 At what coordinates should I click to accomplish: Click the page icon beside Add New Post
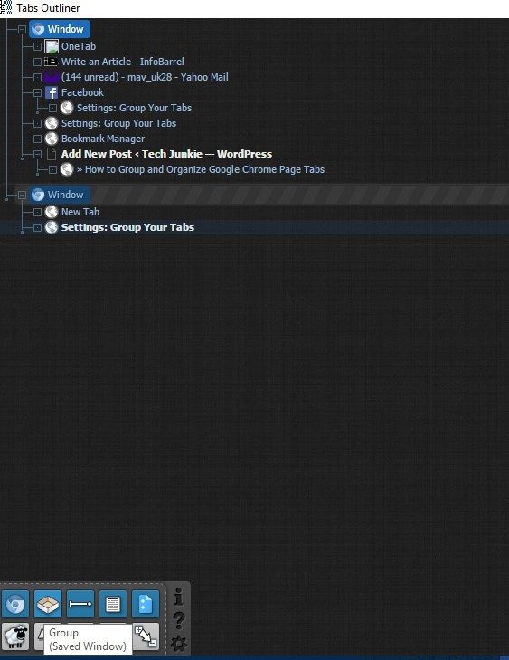point(52,154)
